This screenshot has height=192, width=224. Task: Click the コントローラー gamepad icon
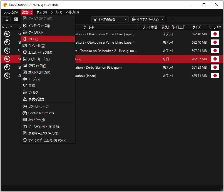(x=25, y=106)
